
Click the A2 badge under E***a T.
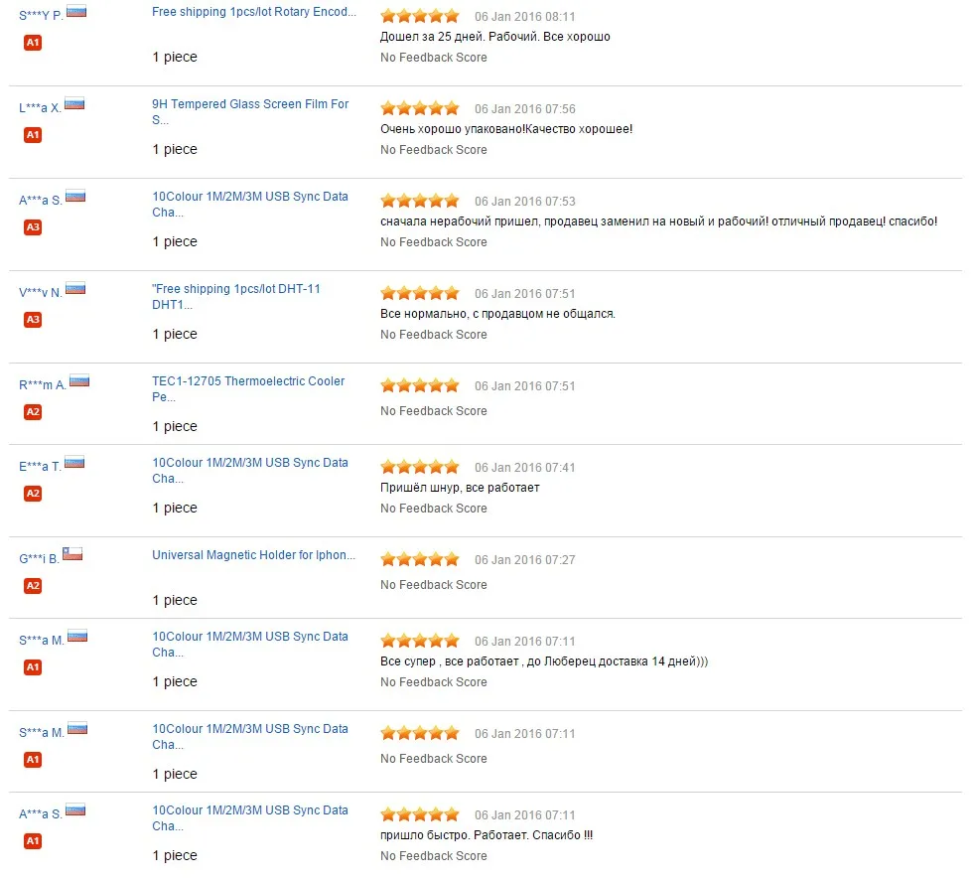click(x=33, y=494)
